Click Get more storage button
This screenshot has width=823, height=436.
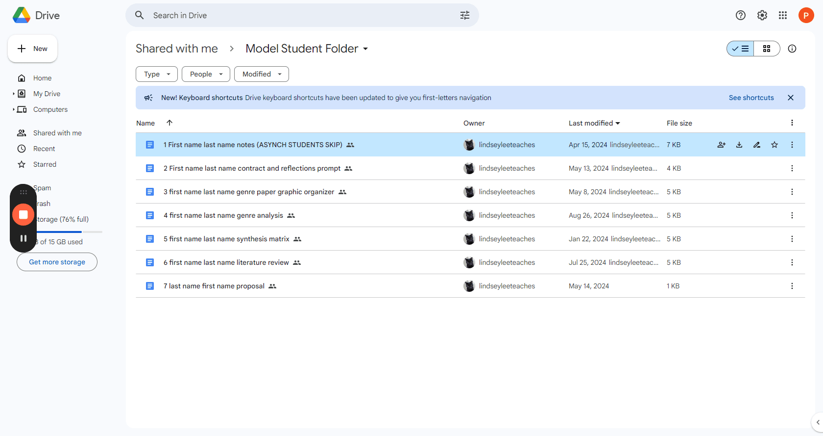(x=57, y=262)
